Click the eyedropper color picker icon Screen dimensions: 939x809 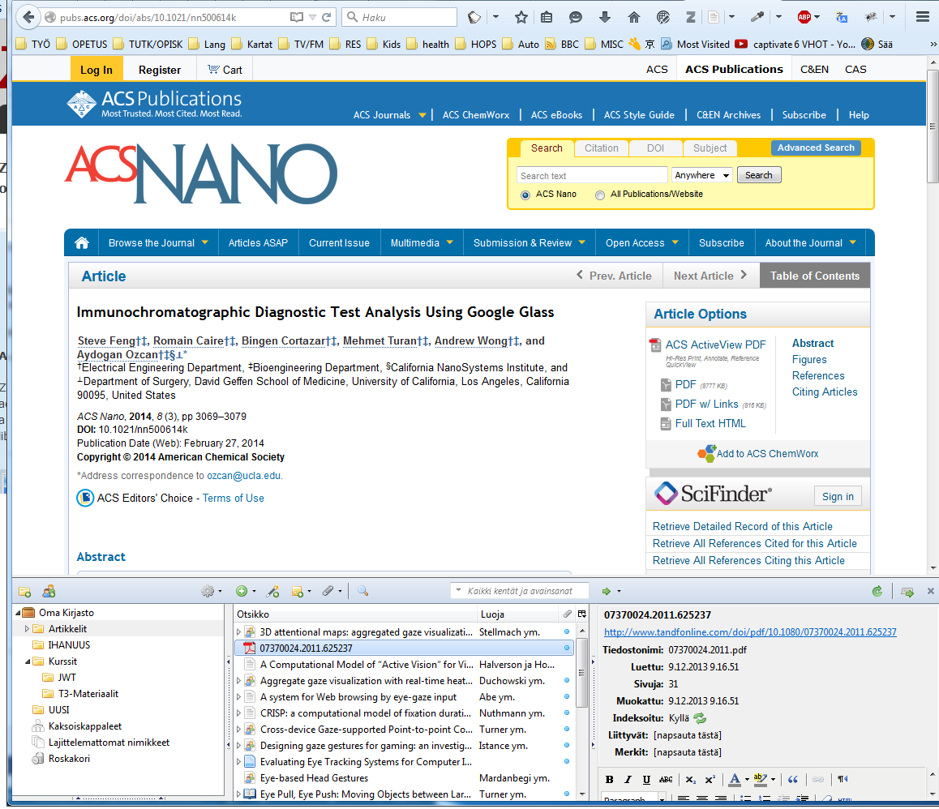[757, 17]
